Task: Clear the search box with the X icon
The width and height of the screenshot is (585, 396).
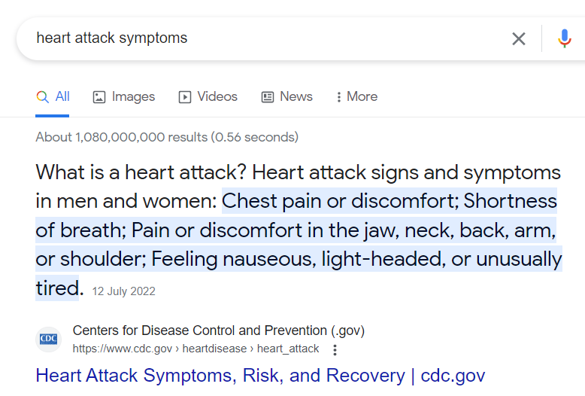Action: (519, 38)
